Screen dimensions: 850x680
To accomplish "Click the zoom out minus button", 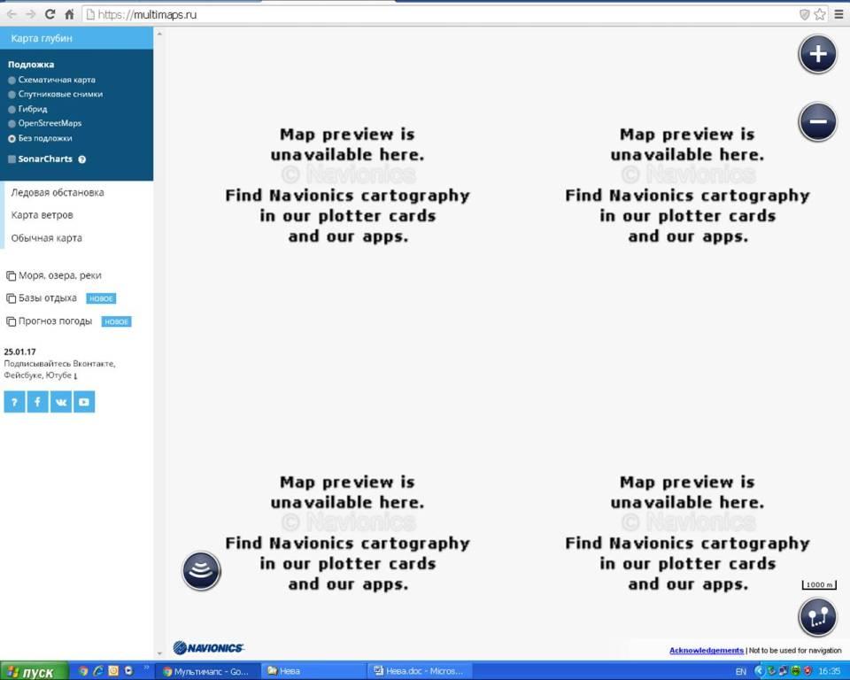I will click(817, 121).
